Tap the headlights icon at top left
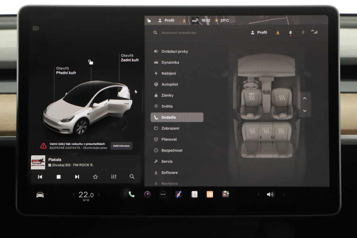The height and width of the screenshot is (238, 357). coord(36,28)
